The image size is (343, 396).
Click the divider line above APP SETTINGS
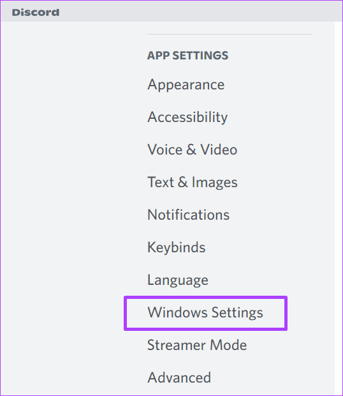coord(230,34)
